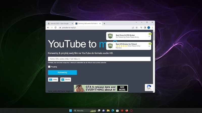Expand the tab search chevron

[136, 22]
